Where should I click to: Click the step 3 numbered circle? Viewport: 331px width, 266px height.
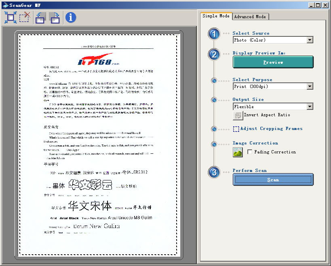pyautogui.click(x=214, y=173)
